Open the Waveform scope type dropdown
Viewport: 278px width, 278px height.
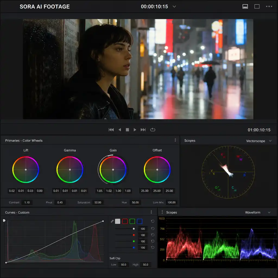click(258, 212)
